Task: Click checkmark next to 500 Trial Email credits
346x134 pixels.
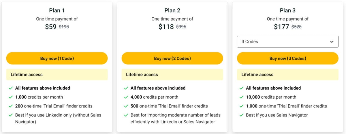Action: click(x=126, y=106)
